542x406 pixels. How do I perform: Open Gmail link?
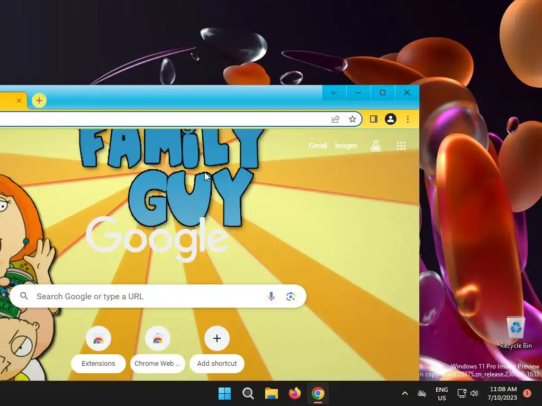318,146
